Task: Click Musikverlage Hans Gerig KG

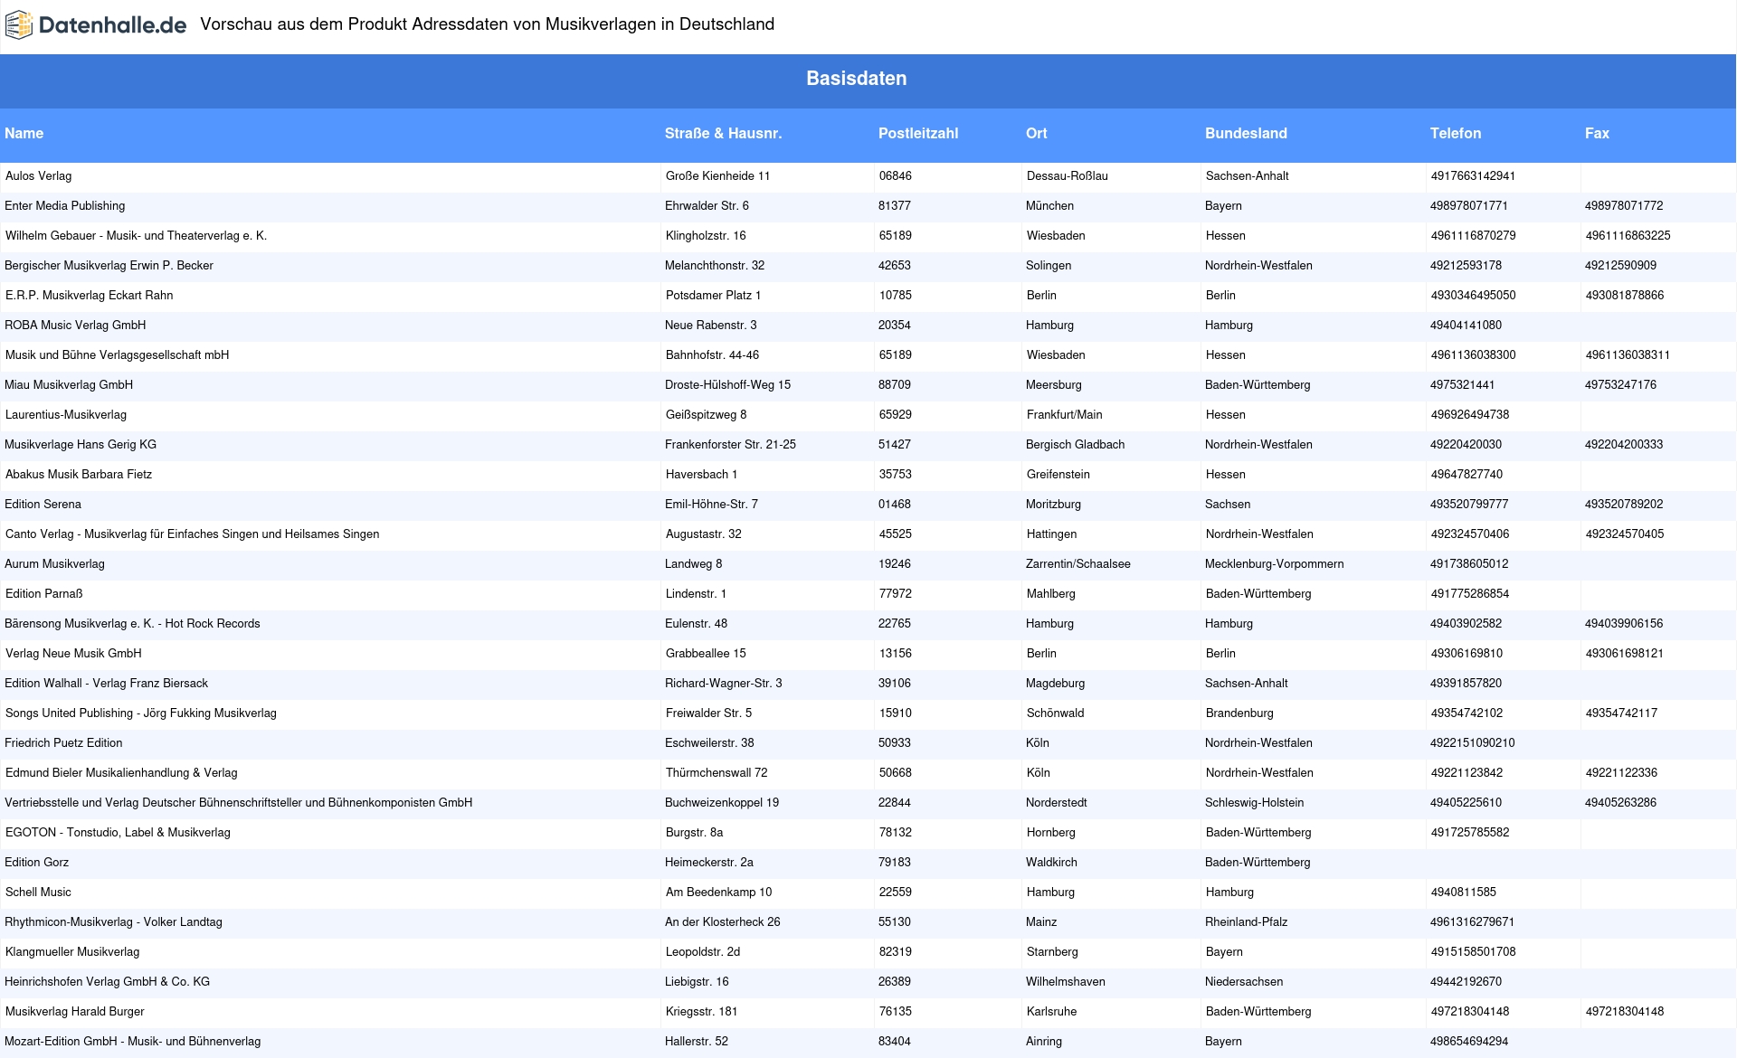Action: coord(81,445)
